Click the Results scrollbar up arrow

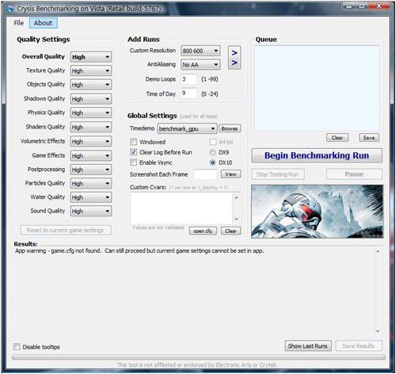pyautogui.click(x=378, y=251)
